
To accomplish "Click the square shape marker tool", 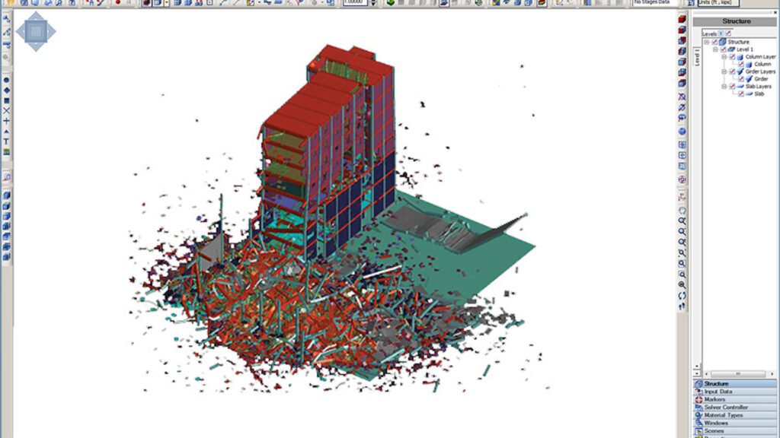I will point(7,100).
